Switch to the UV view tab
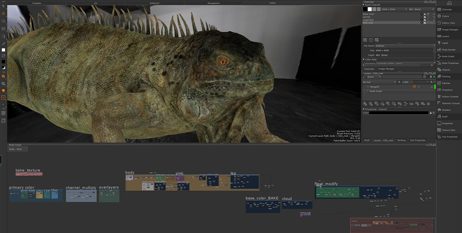462x233 pixels. pyautogui.click(x=96, y=3)
